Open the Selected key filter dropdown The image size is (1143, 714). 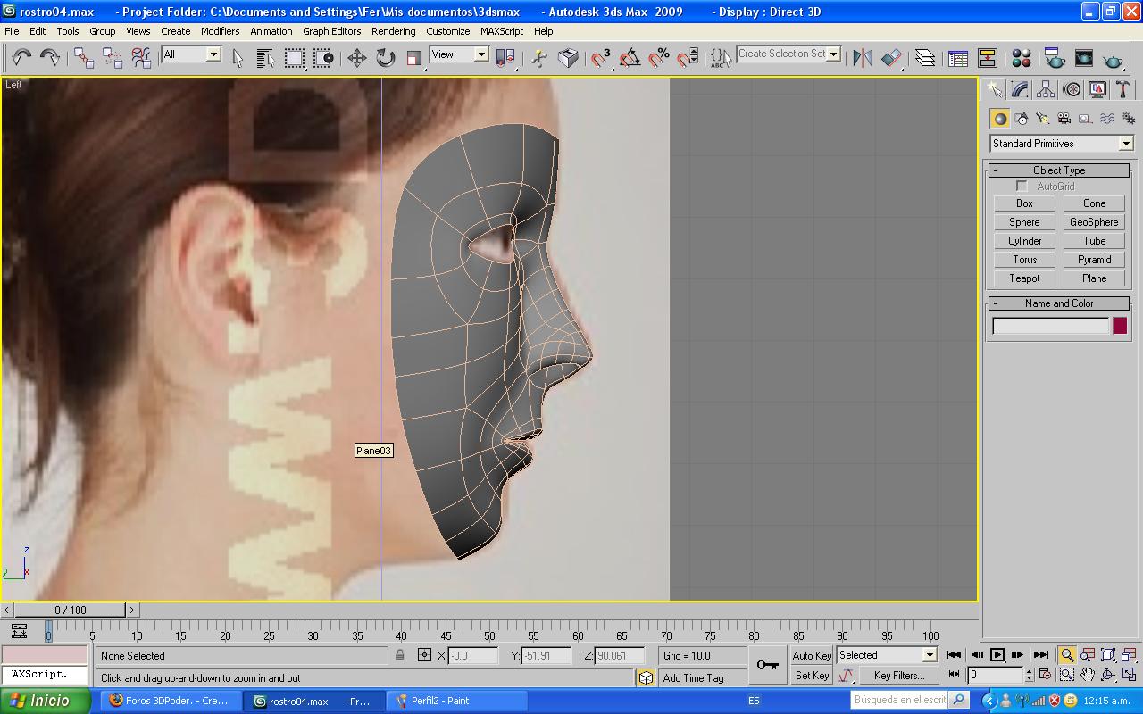[886, 655]
